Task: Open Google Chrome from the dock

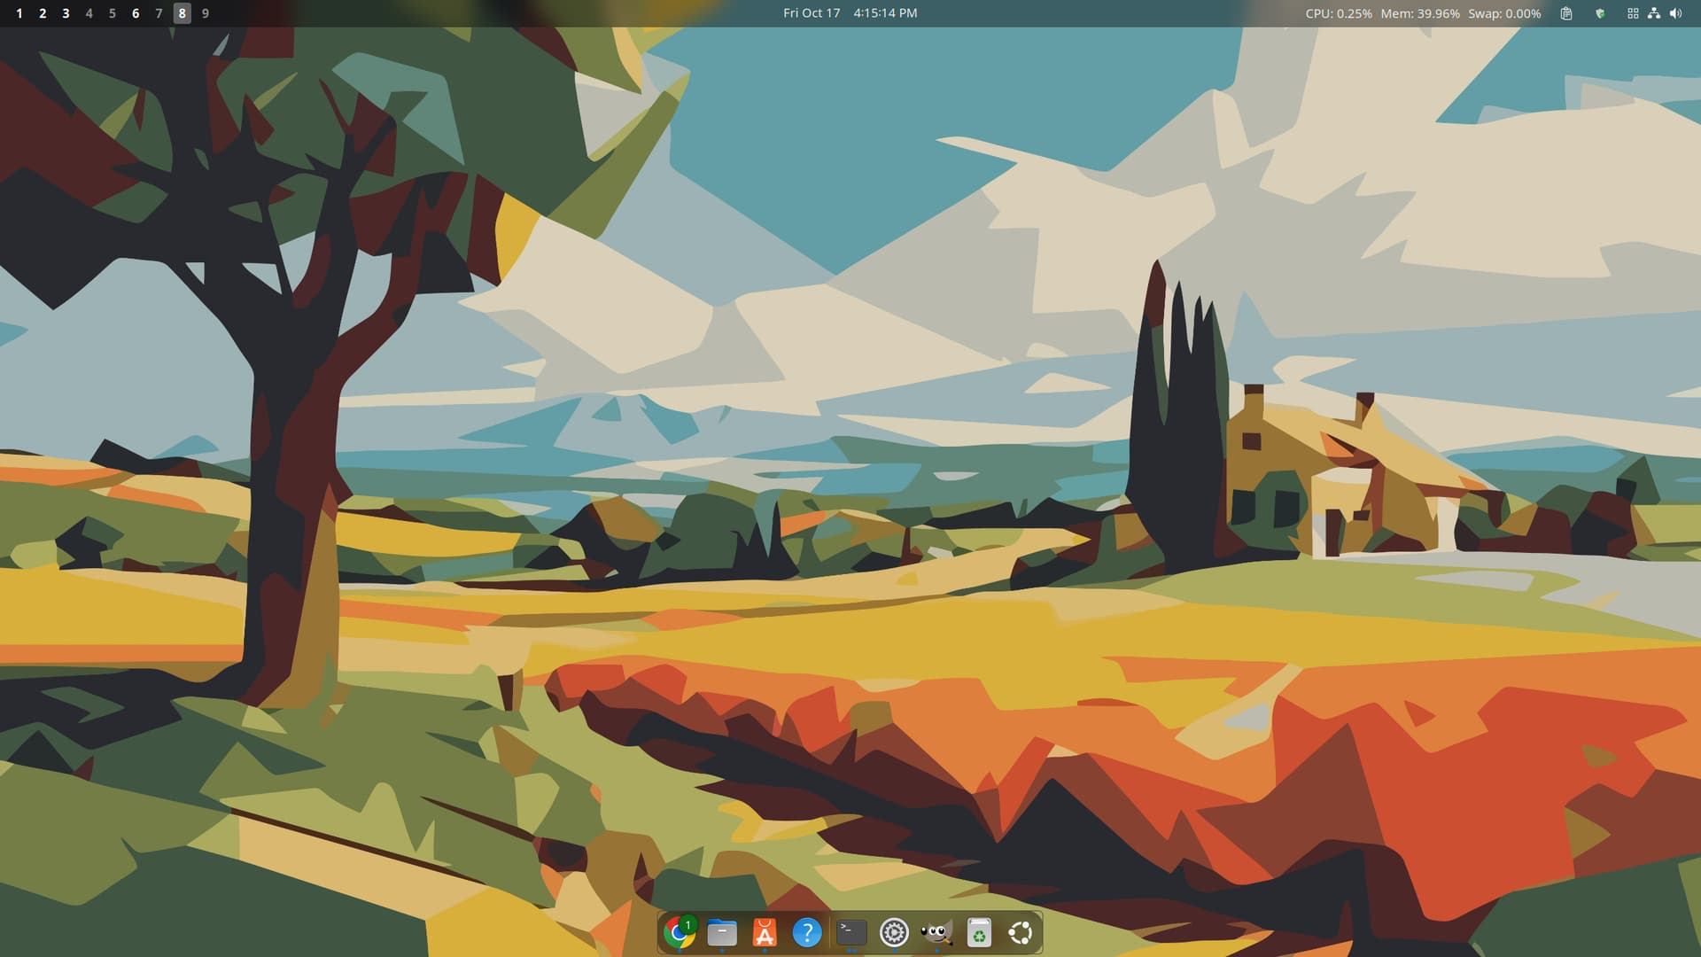Action: (x=679, y=932)
